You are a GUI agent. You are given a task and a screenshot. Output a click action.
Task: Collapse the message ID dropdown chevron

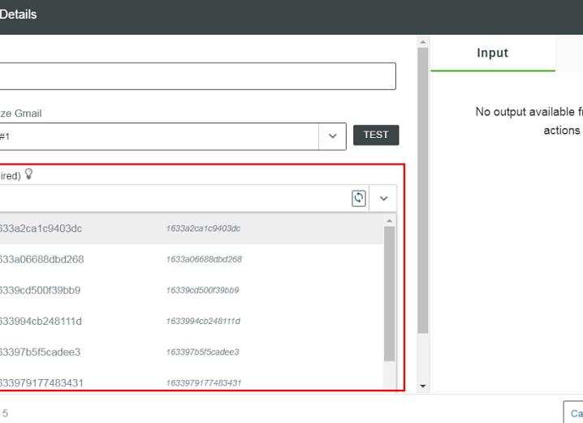383,198
